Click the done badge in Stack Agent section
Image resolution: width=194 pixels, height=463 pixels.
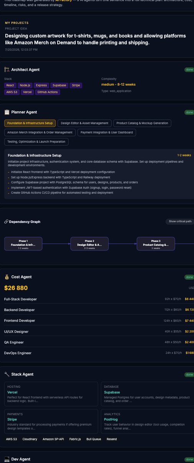pos(189,374)
